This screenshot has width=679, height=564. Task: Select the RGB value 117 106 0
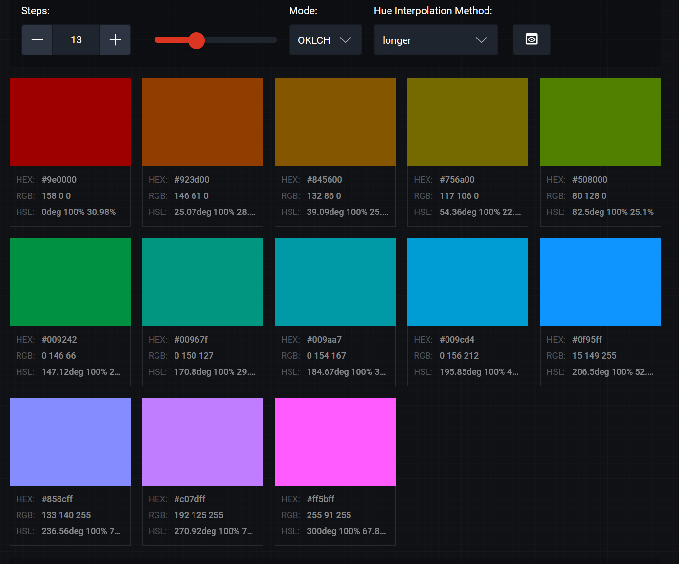tap(459, 196)
